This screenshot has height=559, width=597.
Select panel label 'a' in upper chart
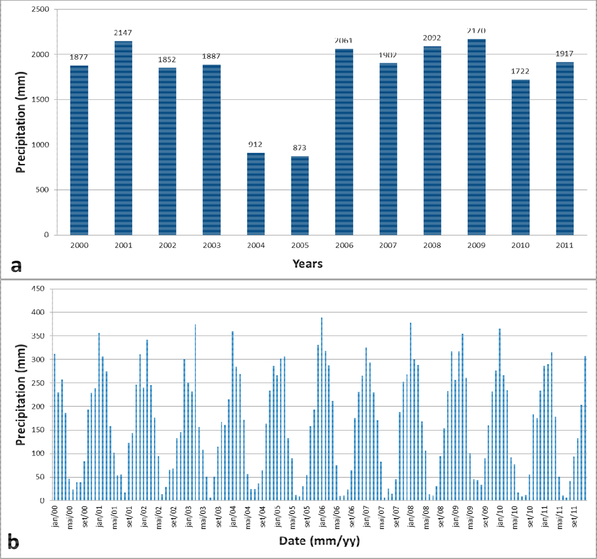[16, 265]
